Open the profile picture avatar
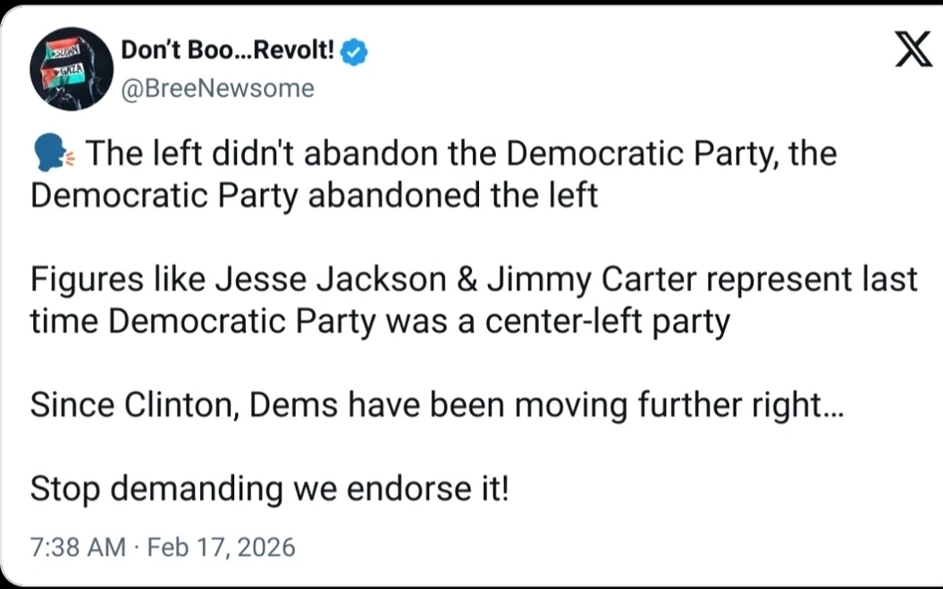Viewport: 943px width, 589px height. pyautogui.click(x=72, y=72)
